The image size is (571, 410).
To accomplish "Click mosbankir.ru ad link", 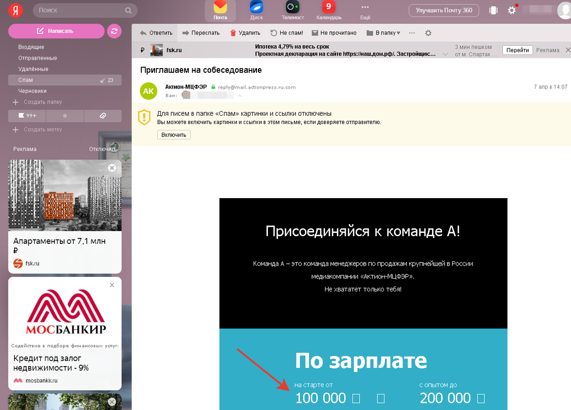I will 42,380.
